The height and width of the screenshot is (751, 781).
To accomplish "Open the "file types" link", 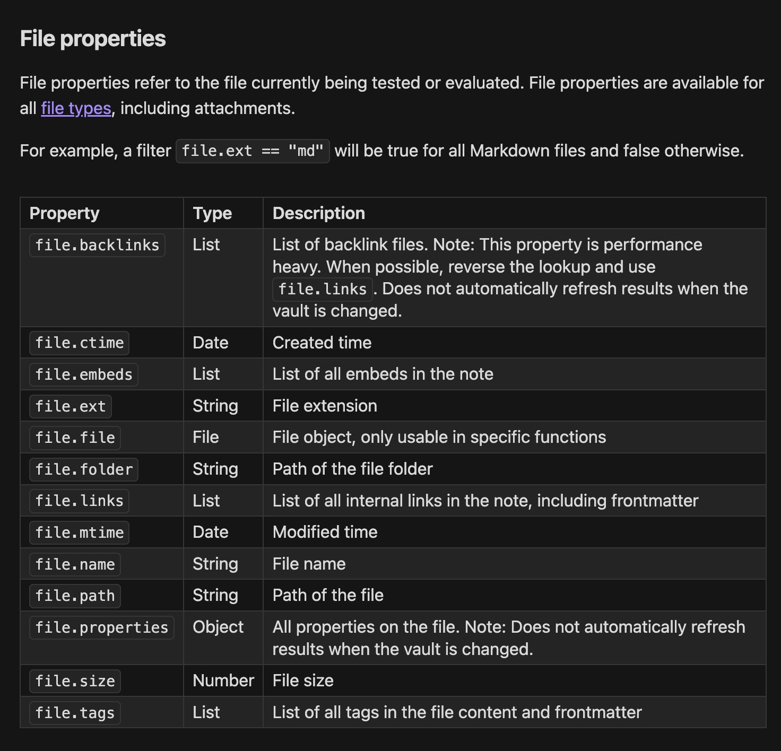I will coord(76,108).
